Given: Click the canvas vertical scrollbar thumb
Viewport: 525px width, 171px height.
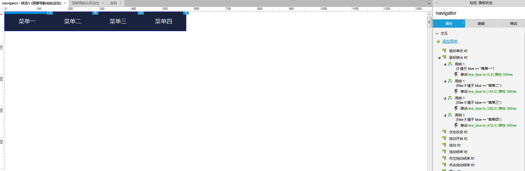Looking at the screenshot, I should coord(429,22).
